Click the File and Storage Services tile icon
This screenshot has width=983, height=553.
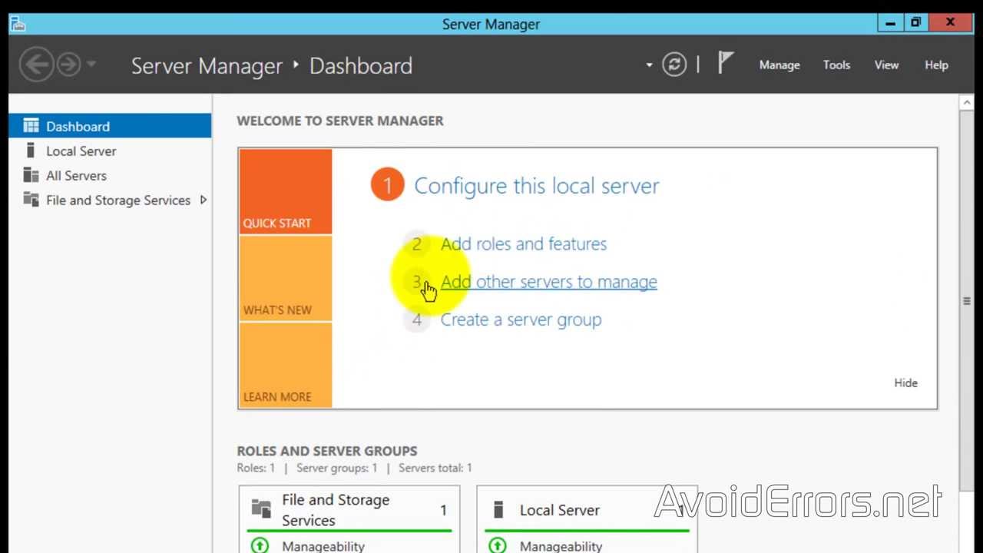tap(260, 508)
